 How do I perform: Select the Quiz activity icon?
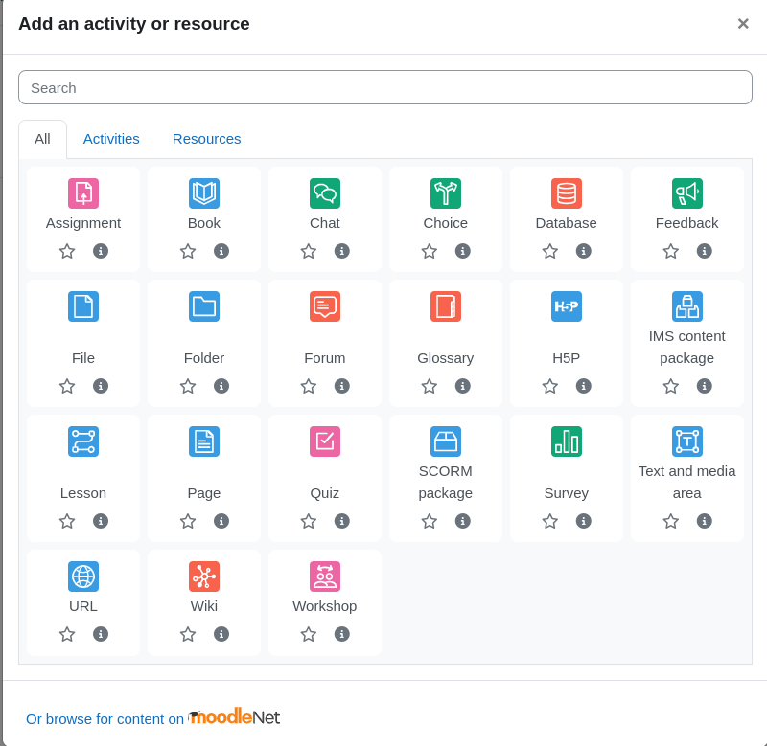point(325,441)
